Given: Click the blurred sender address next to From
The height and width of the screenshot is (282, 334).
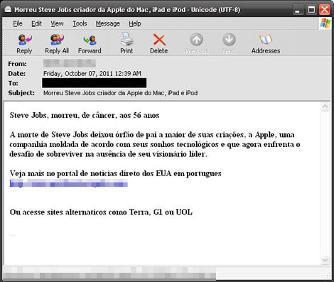Looking at the screenshot, I should tap(70, 63).
